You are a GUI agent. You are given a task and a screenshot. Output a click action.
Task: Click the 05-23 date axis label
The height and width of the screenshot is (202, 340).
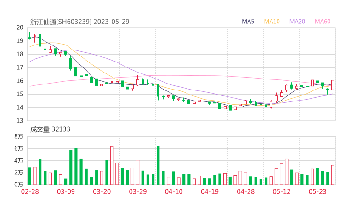pyautogui.click(x=317, y=191)
